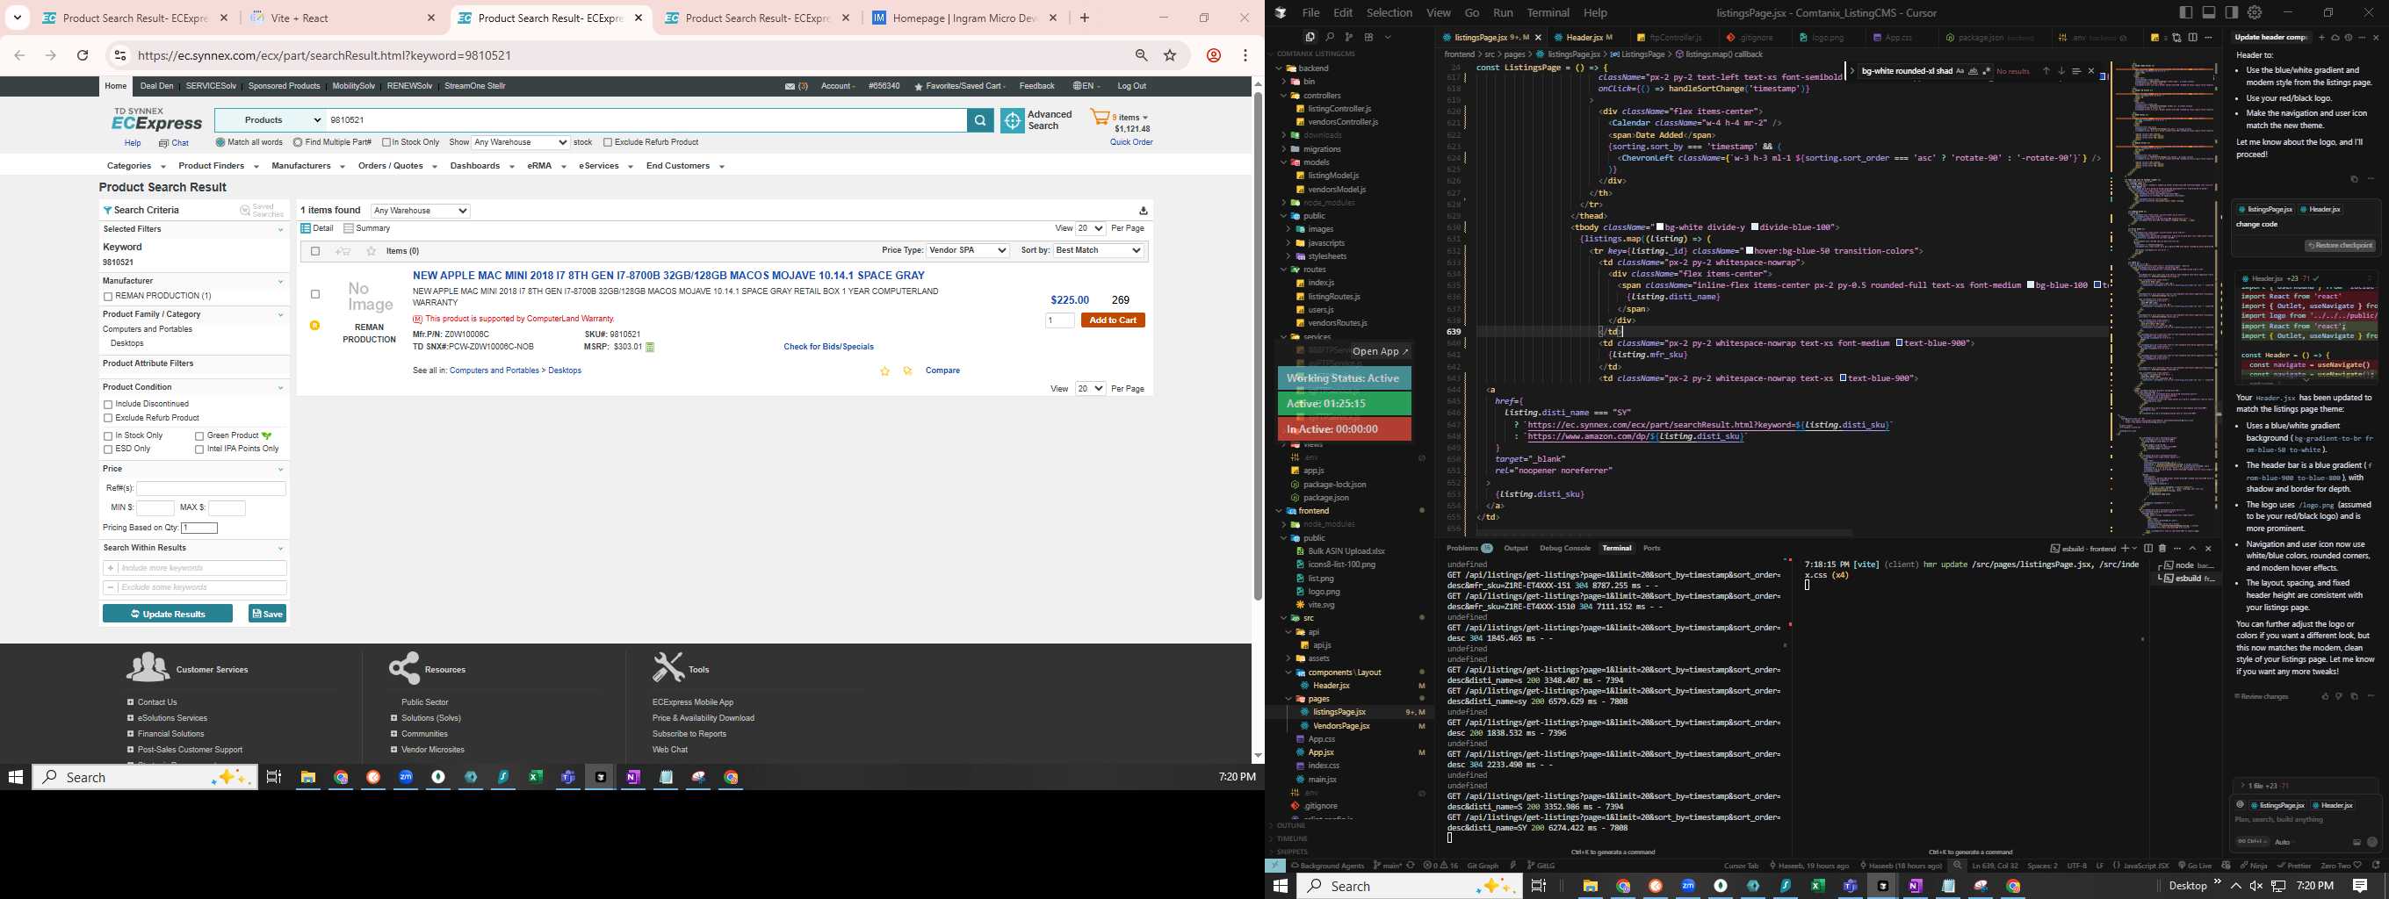Click the Compare link

[x=942, y=370]
